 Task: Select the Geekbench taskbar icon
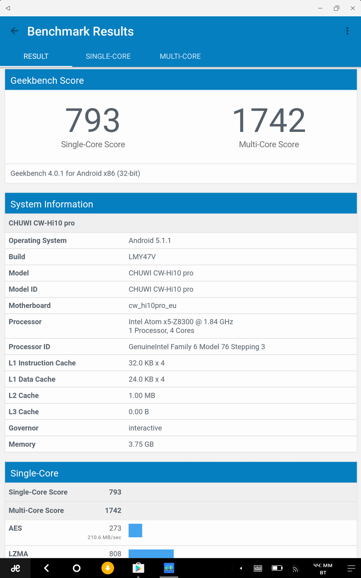tap(169, 568)
